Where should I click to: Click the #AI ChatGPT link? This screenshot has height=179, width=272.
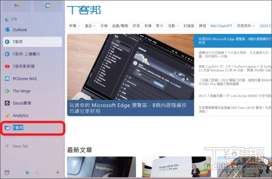click(221, 26)
